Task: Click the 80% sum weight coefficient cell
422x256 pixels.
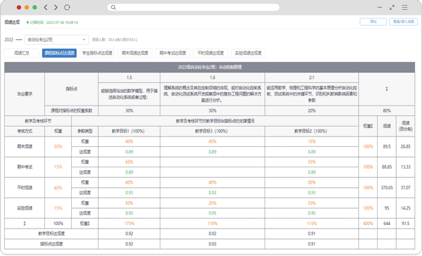Action: [x=387, y=110]
